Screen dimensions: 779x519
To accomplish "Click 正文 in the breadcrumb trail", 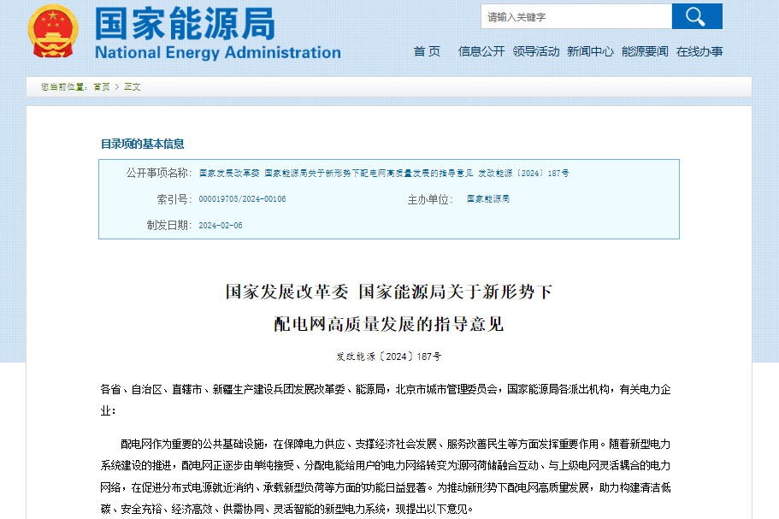I will 131,86.
